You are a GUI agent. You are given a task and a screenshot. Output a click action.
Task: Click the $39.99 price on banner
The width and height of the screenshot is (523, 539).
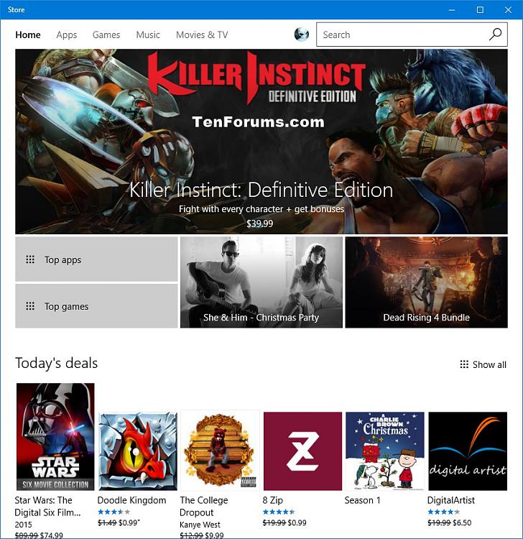click(260, 224)
